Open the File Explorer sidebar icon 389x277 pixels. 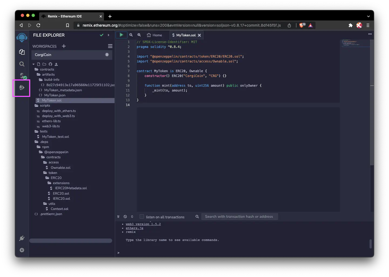22,52
